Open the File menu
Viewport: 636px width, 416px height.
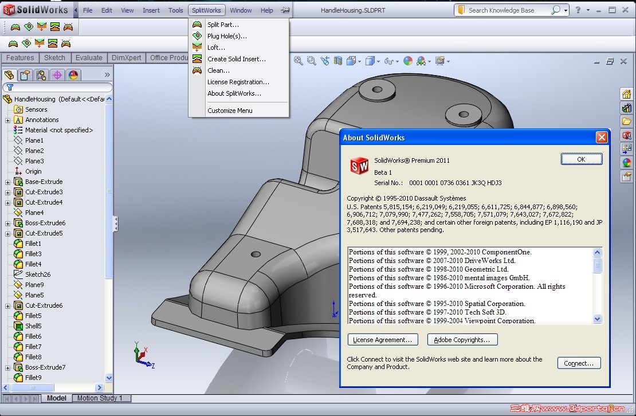88,10
